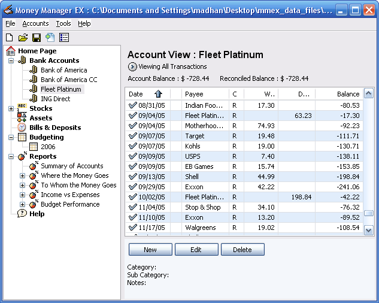Click the New Account toolbar icon
The width and height of the screenshot is (379, 303).
tap(50, 38)
